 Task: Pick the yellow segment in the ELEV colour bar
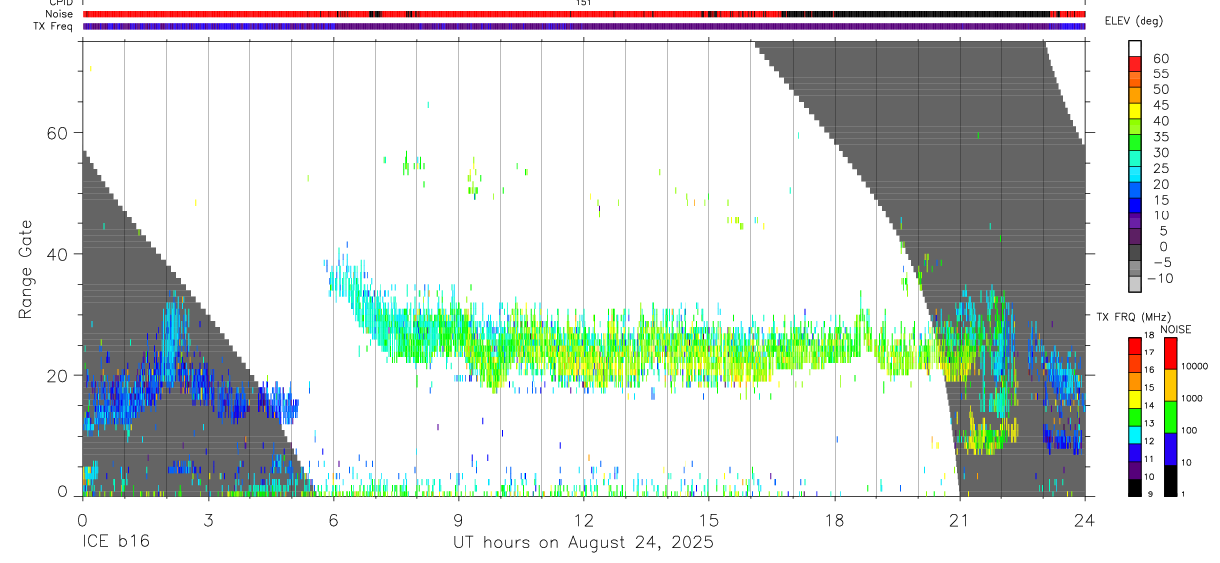[1136, 113]
